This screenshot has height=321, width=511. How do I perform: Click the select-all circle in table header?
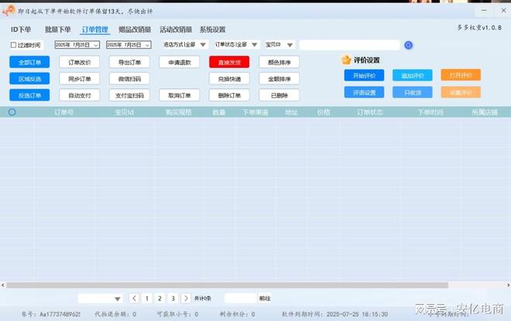pos(12,112)
